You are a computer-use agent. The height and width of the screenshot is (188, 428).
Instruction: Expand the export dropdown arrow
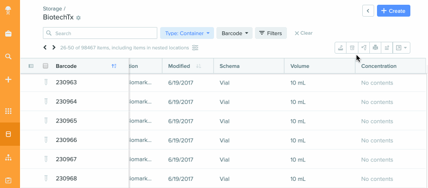[405, 48]
